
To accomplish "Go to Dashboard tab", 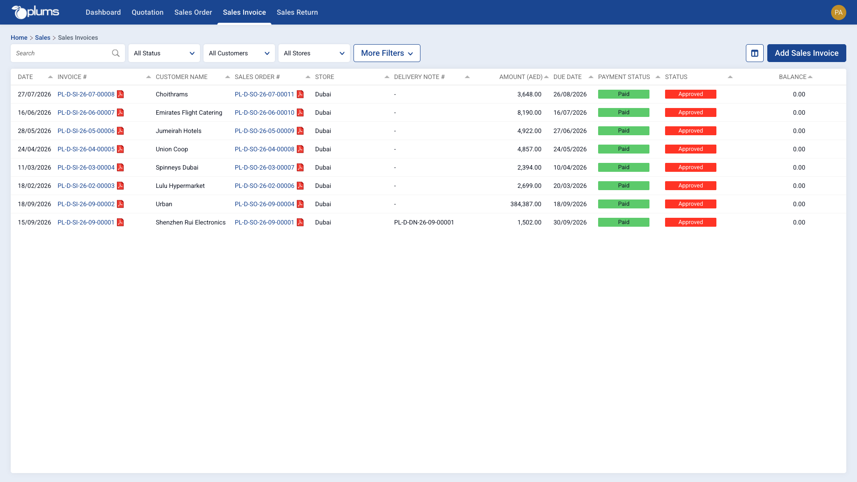I will point(103,12).
